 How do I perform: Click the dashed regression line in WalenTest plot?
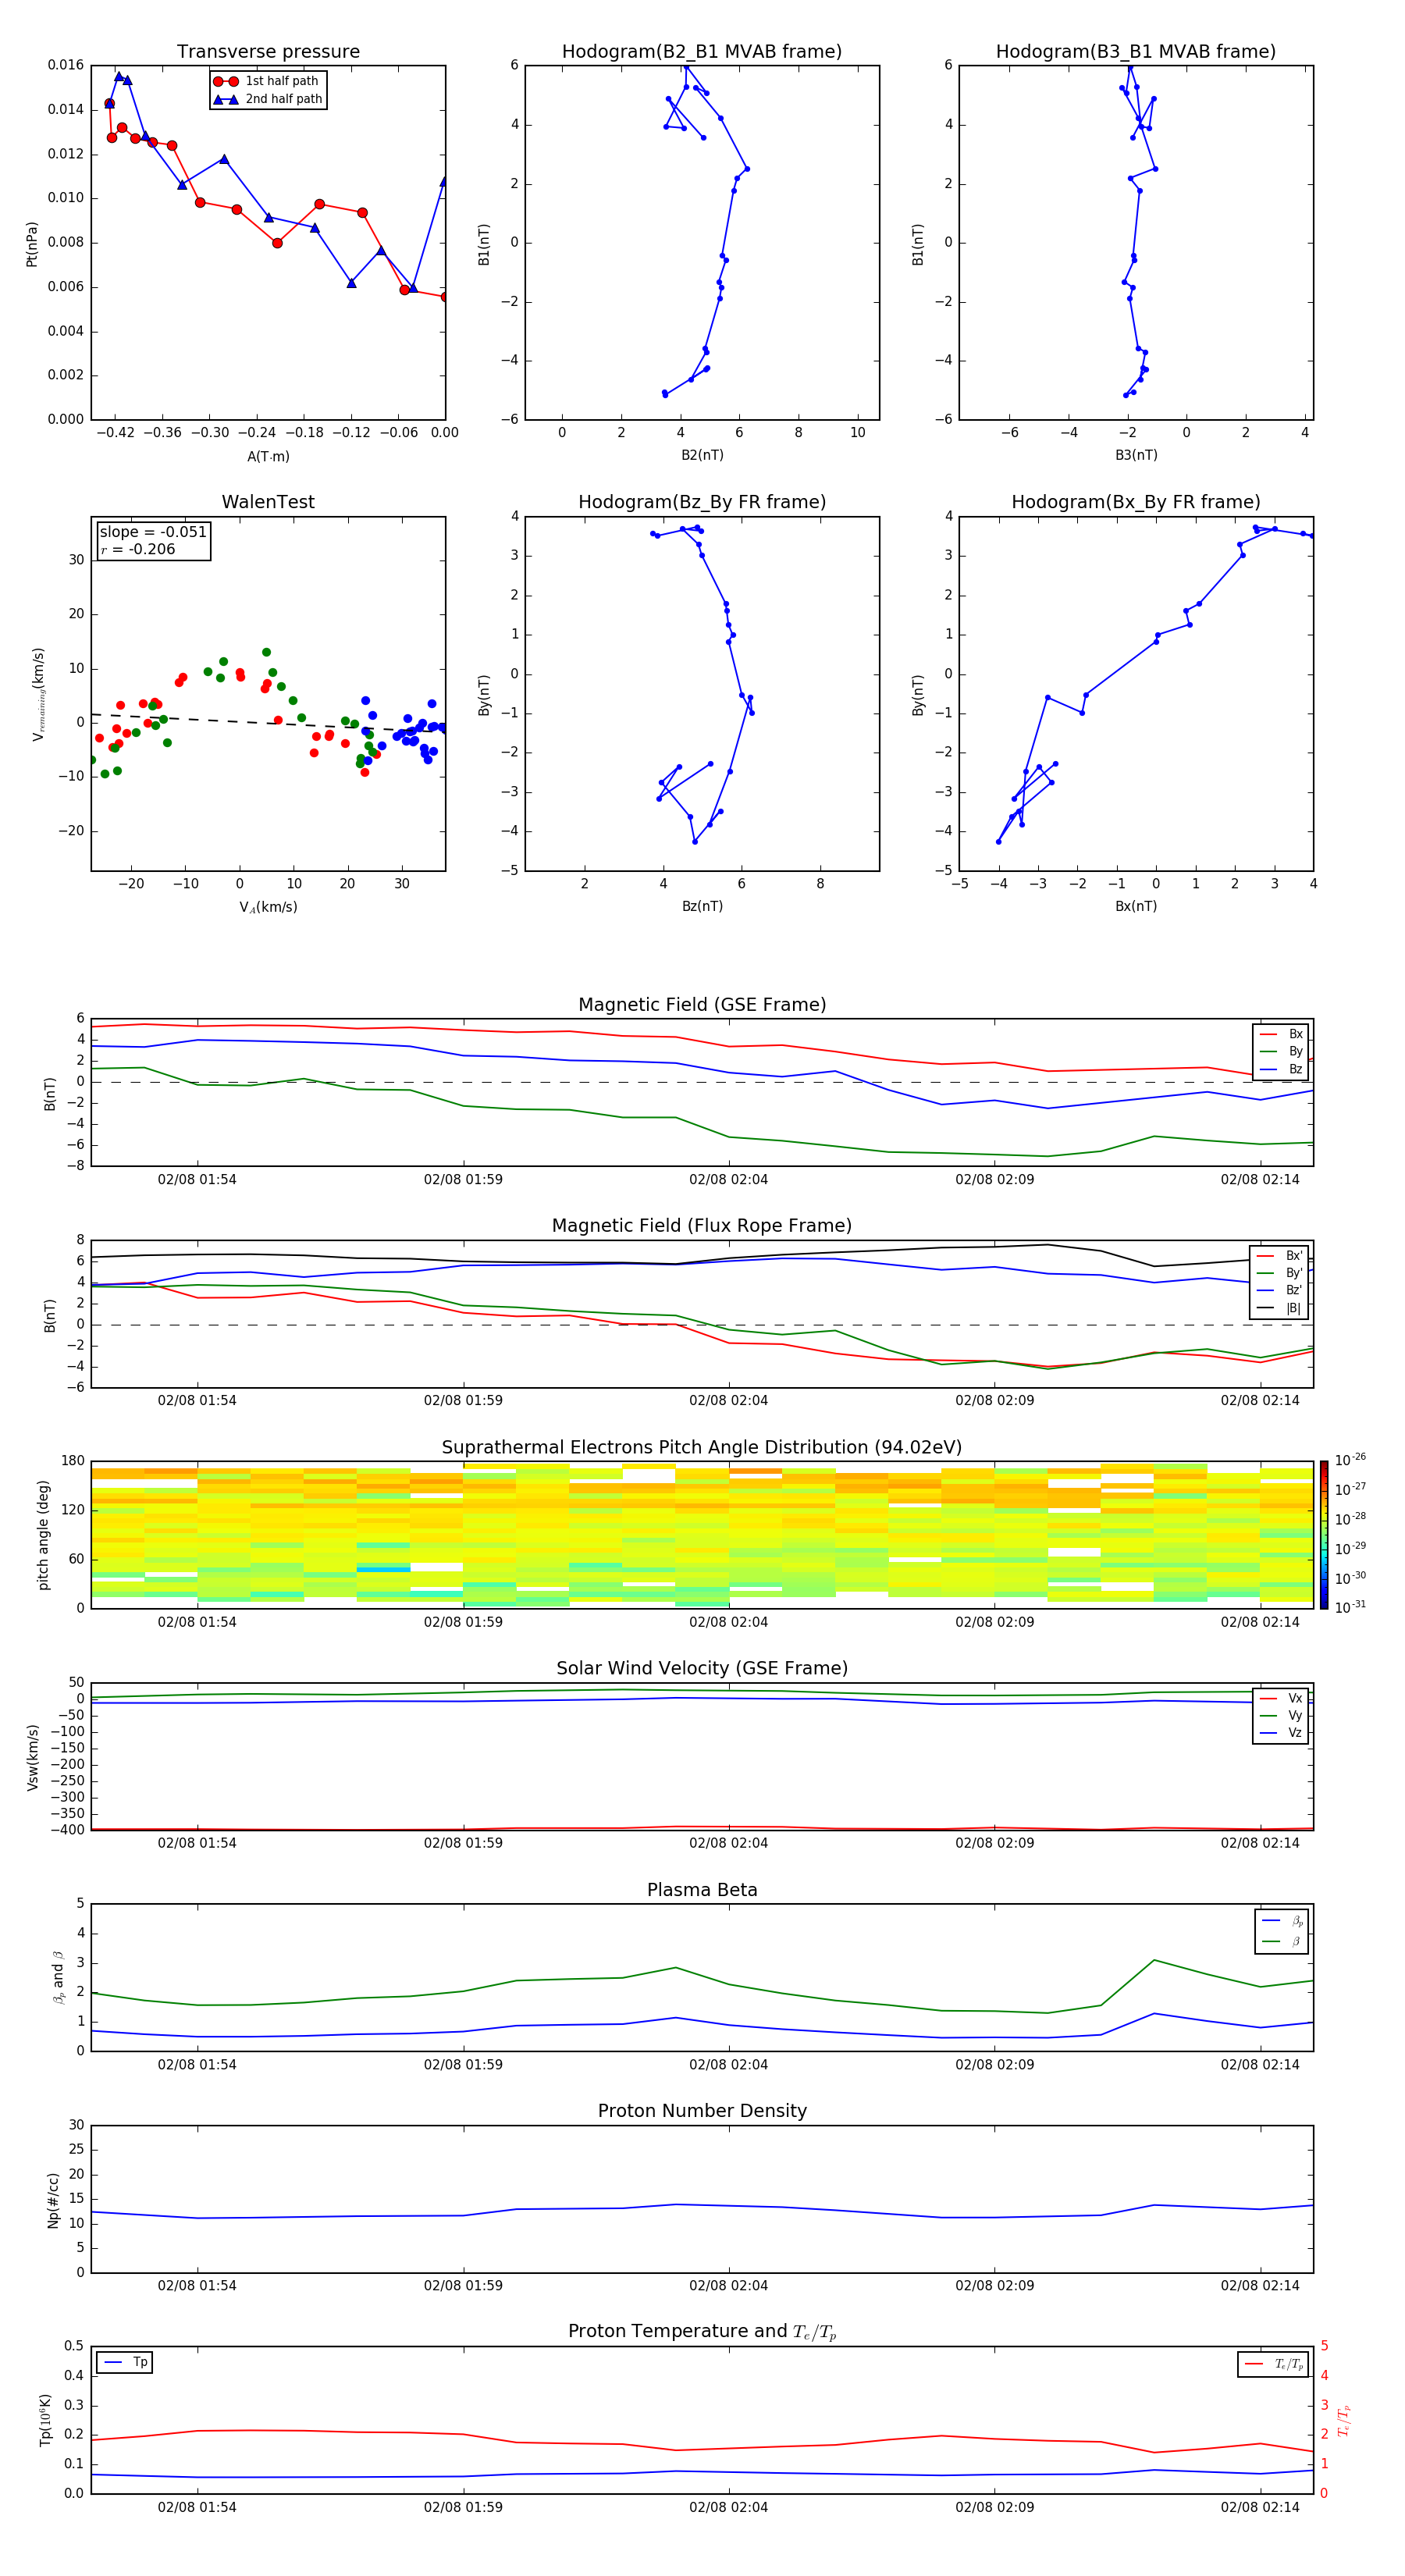coord(268,723)
